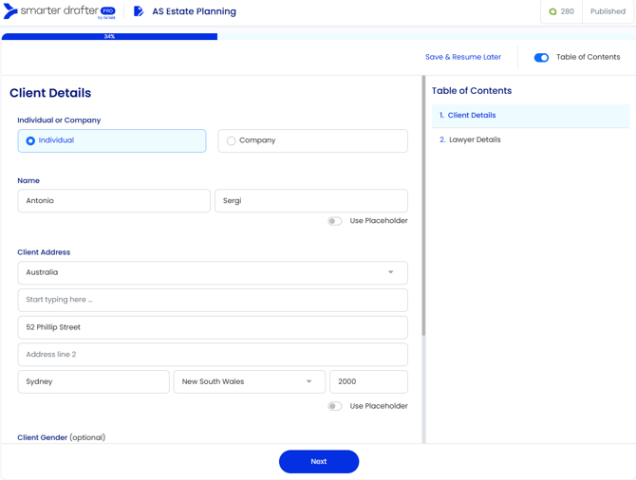The height and width of the screenshot is (480, 636).
Task: Click the Start typing here address search field
Action: pos(213,300)
